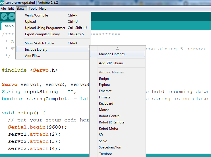Viewport: 211px width, 157px height.
Task: Click 'containing 5 servos' comment text
Action: [x=175, y=49]
